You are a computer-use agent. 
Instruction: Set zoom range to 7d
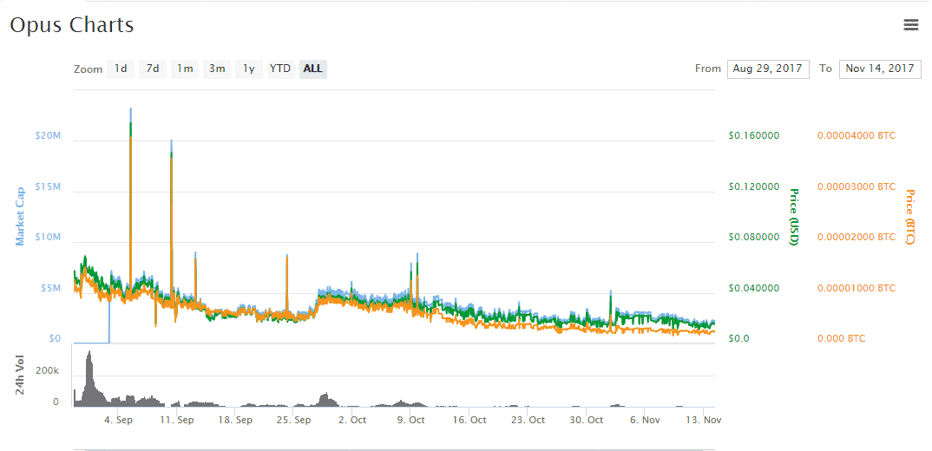pyautogui.click(x=153, y=69)
